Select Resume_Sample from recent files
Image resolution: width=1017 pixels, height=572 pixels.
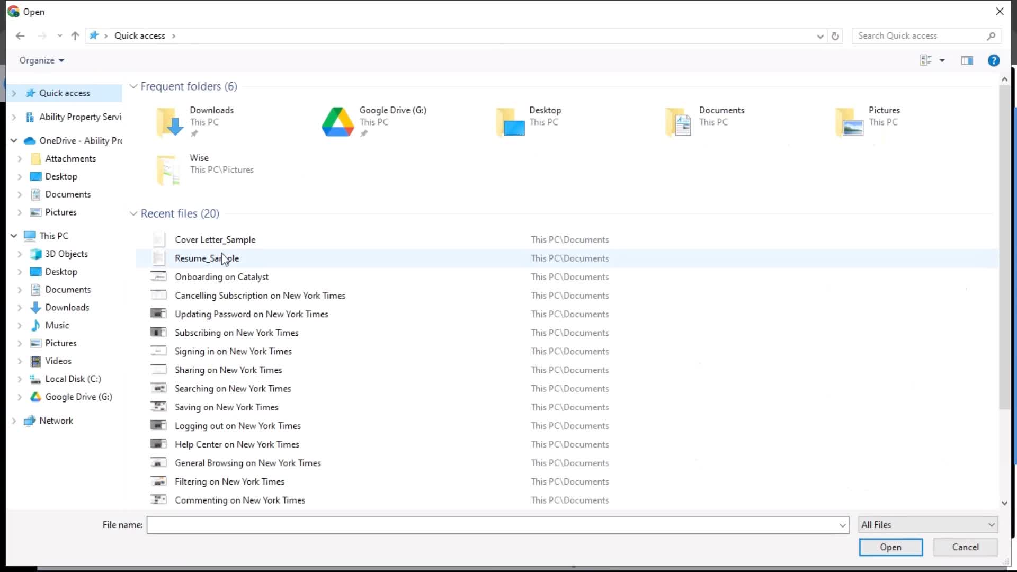(207, 258)
